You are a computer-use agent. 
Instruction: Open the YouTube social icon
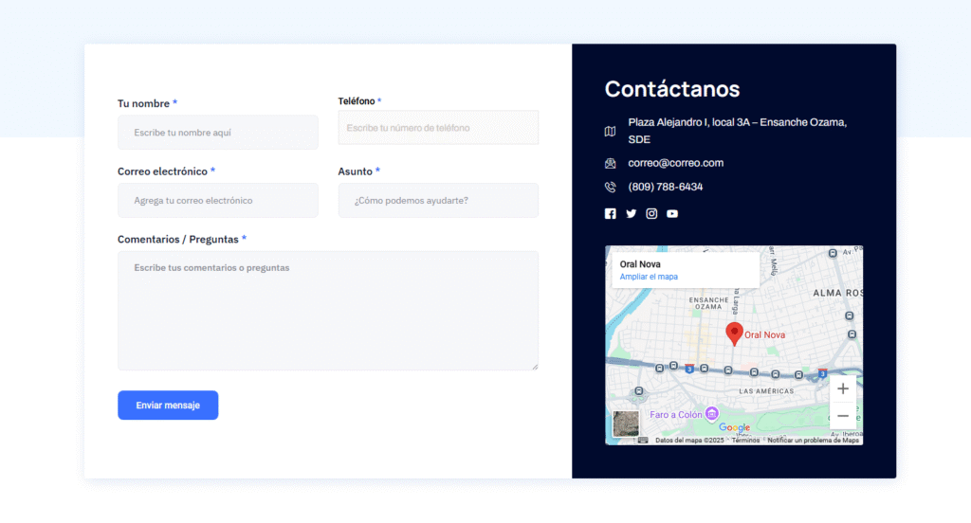[x=672, y=214]
